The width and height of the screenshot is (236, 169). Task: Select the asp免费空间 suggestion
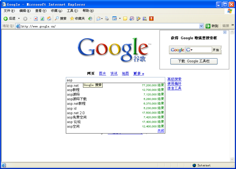115,117
